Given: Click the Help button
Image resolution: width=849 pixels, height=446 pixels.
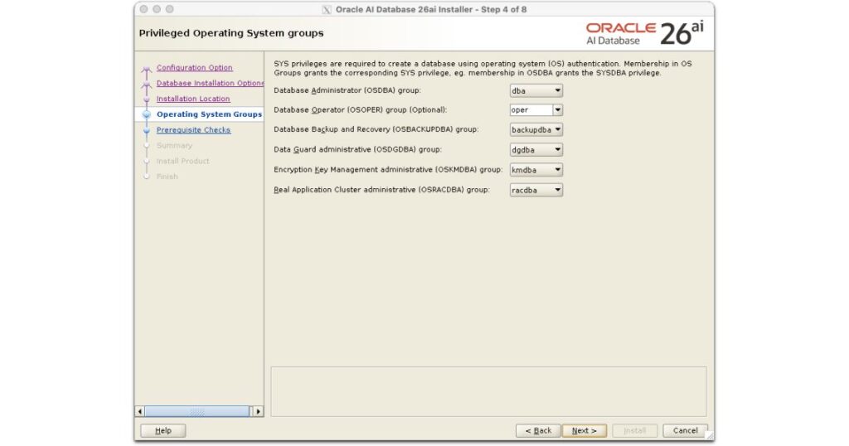Looking at the screenshot, I should [x=163, y=430].
